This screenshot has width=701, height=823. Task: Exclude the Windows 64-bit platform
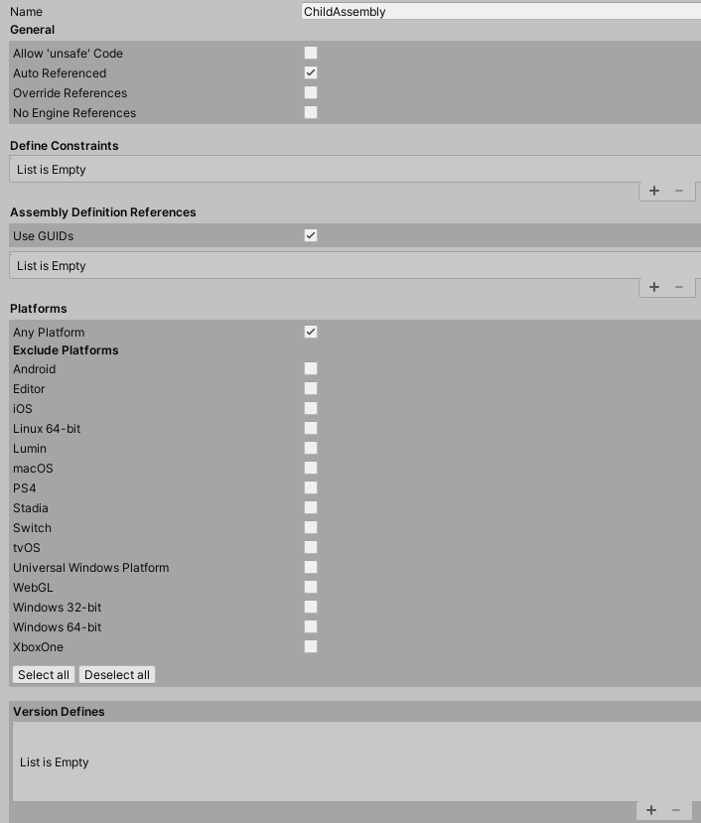(x=311, y=627)
